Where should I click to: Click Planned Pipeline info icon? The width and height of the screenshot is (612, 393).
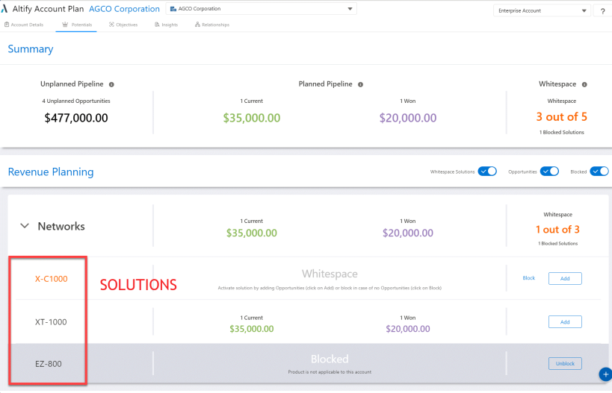tap(361, 84)
